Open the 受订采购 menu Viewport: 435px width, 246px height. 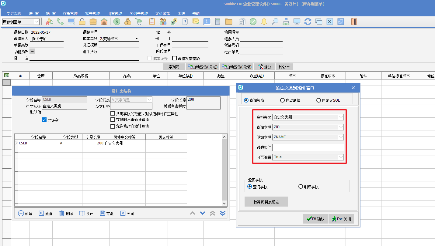14,13
